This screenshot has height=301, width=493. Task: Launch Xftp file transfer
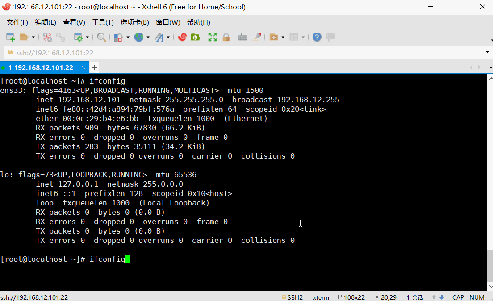coord(195,37)
